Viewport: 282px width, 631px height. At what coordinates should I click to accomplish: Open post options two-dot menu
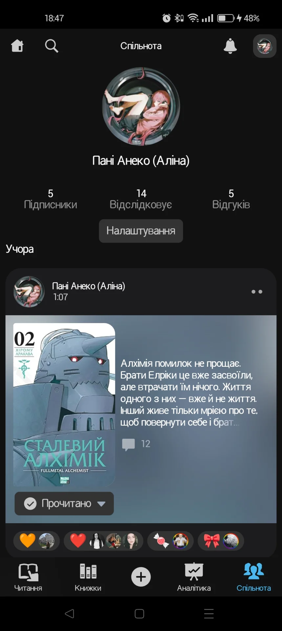click(257, 292)
